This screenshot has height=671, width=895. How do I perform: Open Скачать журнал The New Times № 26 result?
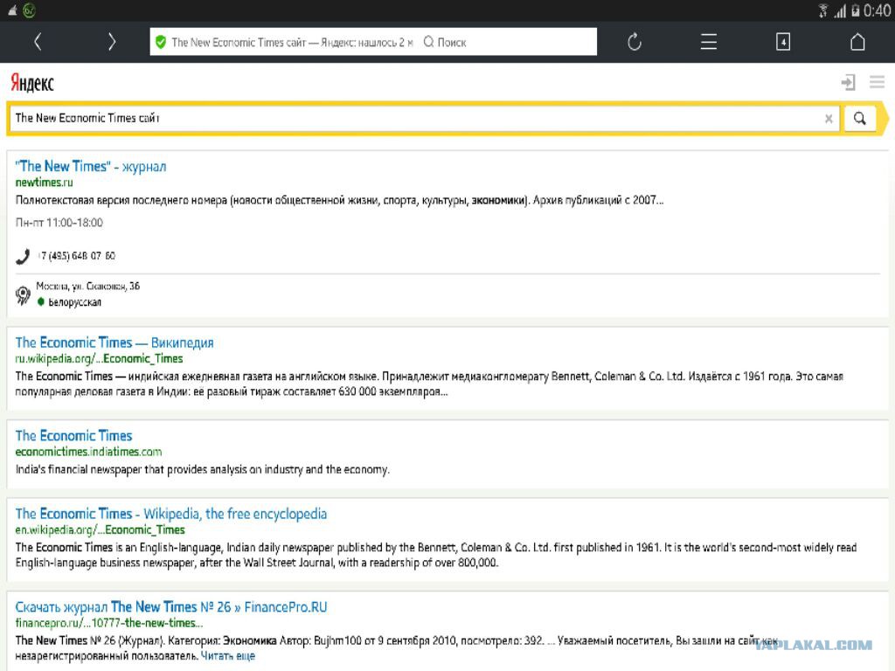point(170,606)
